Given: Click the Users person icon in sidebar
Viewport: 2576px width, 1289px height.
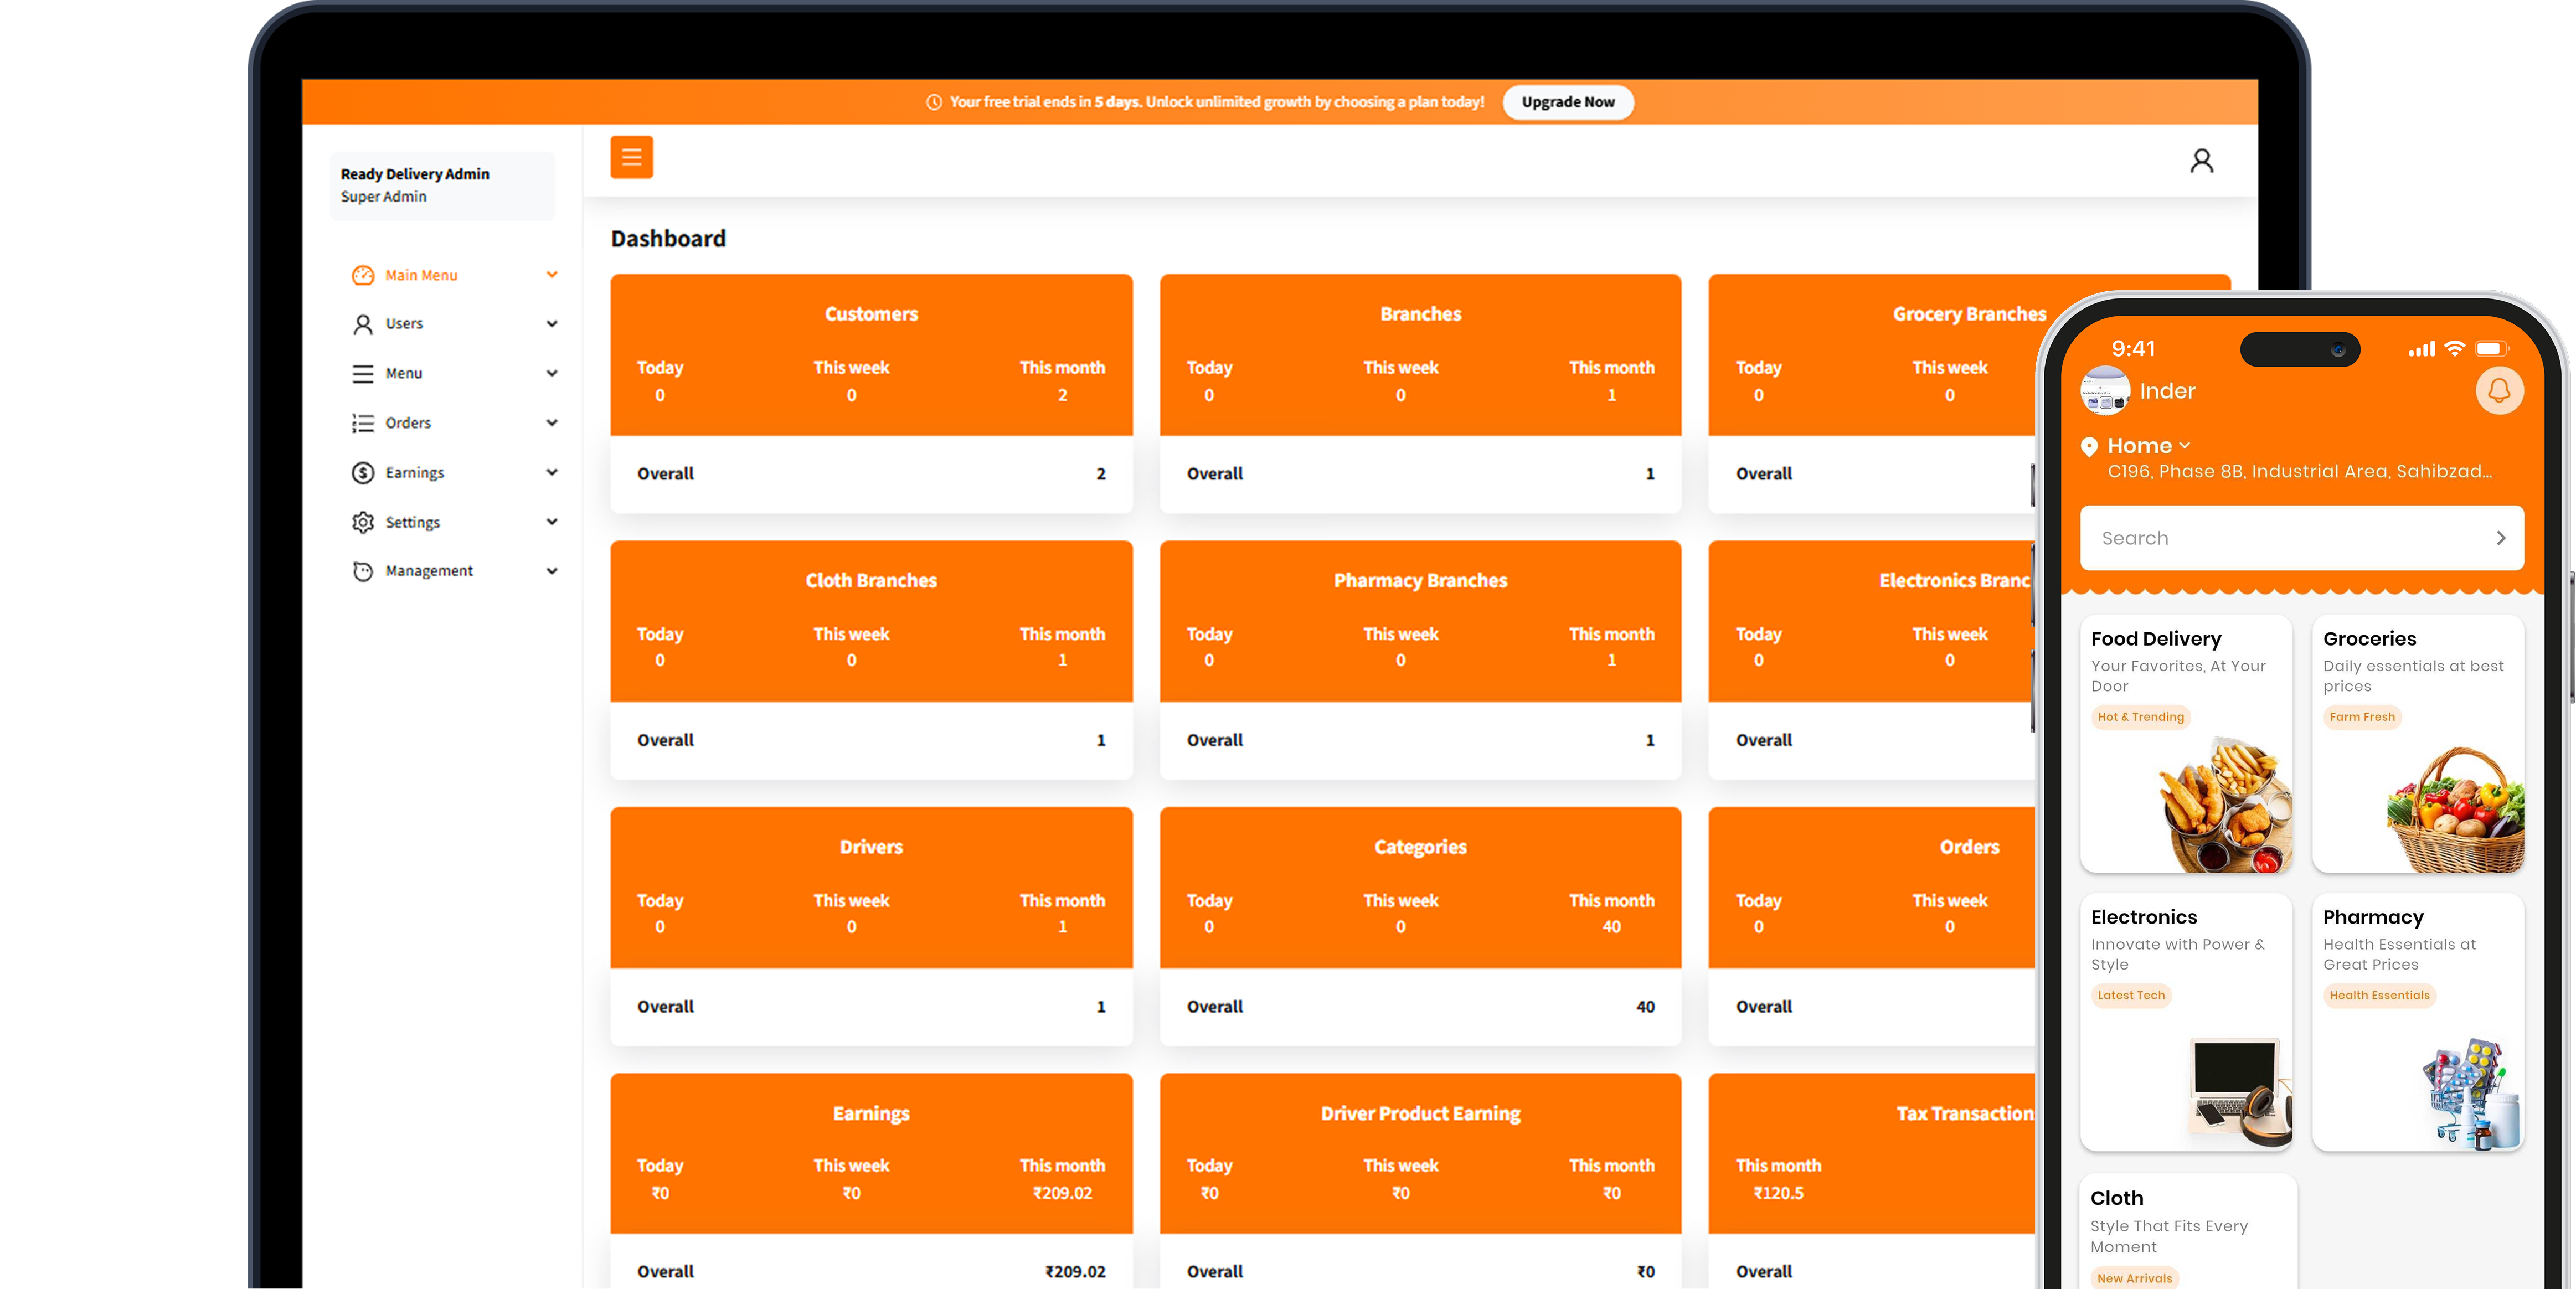Looking at the screenshot, I should click(x=363, y=324).
